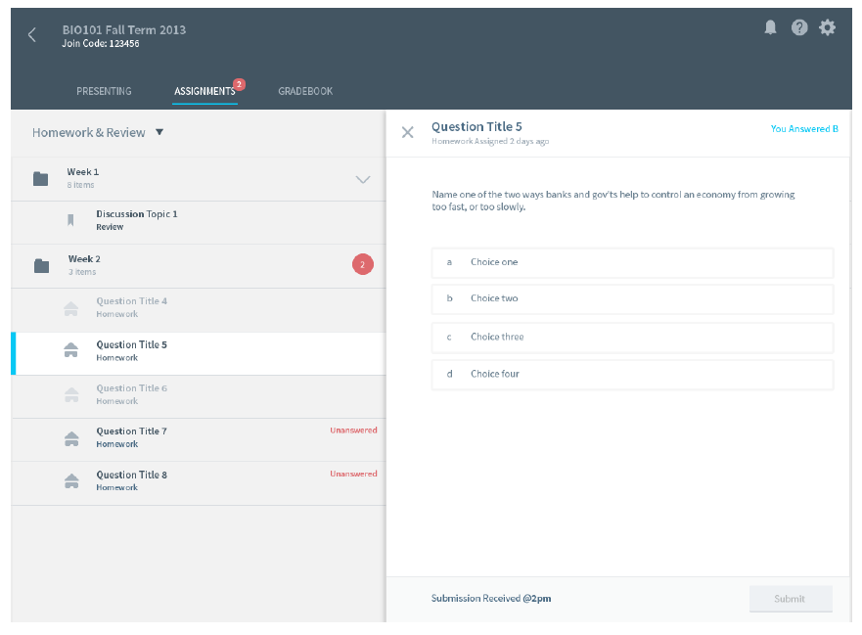Click the 3 items label under Week 2
The height and width of the screenshot is (635, 862).
[x=82, y=272]
